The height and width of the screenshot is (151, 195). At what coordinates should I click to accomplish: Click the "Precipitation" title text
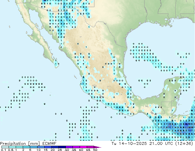pos(13,144)
